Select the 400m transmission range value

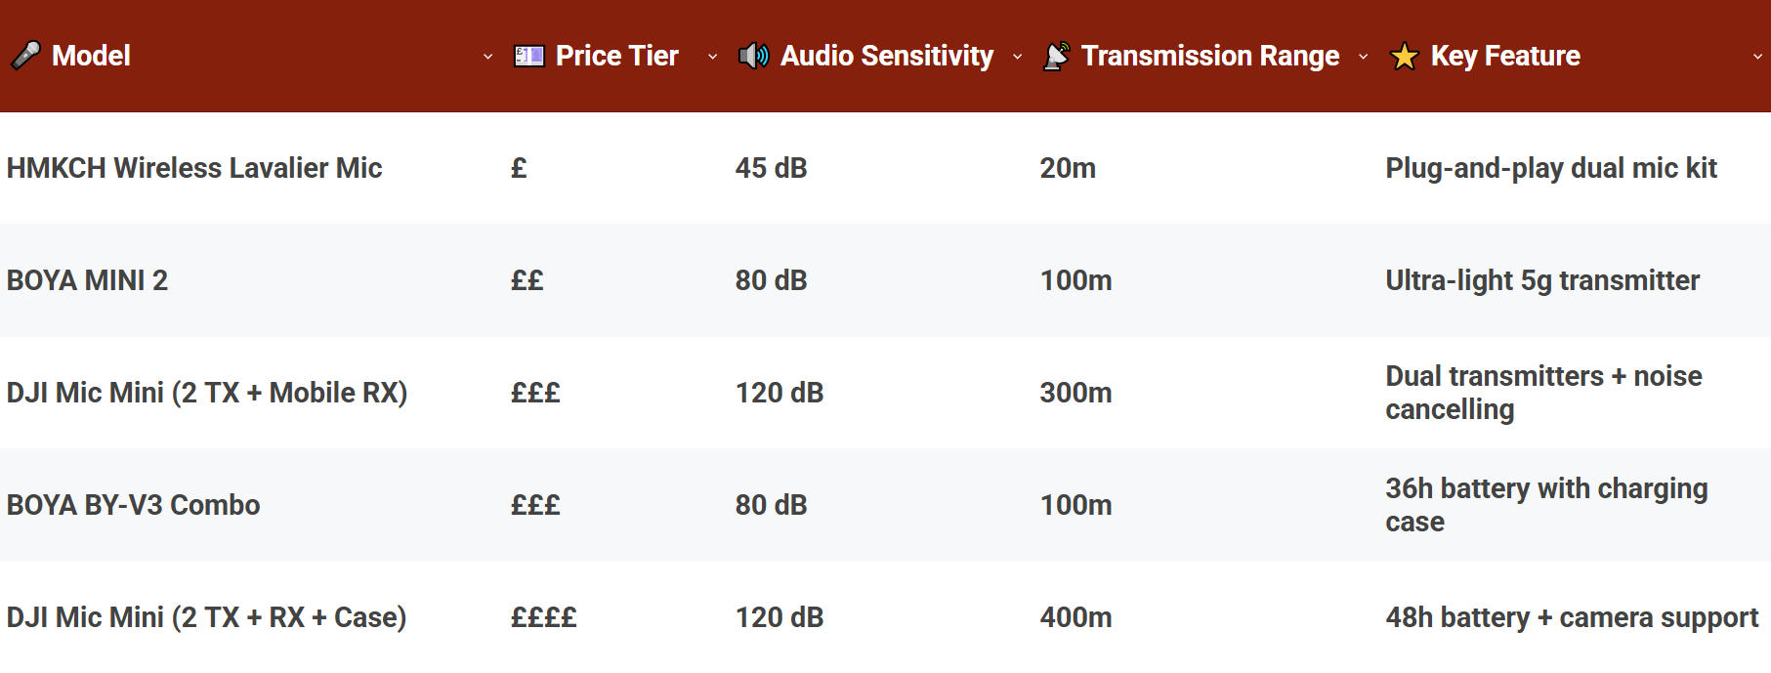1075,617
